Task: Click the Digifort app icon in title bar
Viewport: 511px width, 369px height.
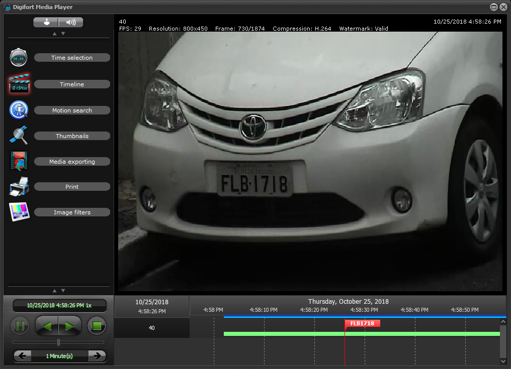Action: point(7,7)
